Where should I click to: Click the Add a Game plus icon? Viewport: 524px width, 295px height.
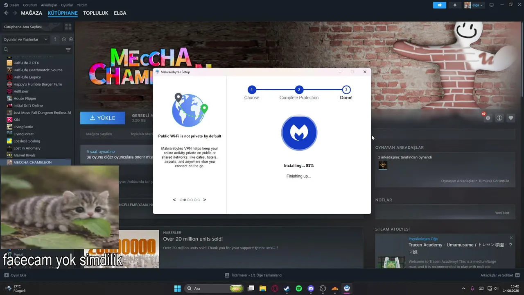click(6, 275)
